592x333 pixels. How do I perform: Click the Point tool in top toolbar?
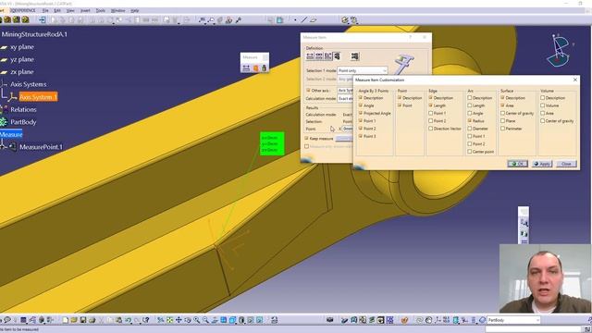(x=295, y=20)
